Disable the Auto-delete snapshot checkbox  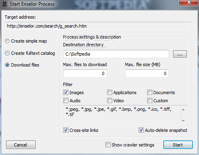tap(141, 130)
